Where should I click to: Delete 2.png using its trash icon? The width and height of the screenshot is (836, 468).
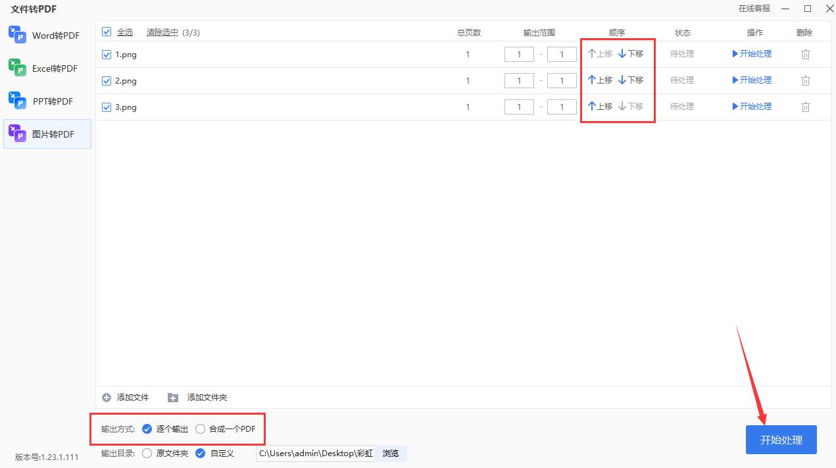point(806,80)
